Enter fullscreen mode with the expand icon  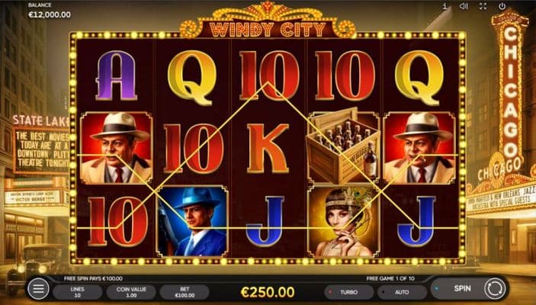(483, 6)
